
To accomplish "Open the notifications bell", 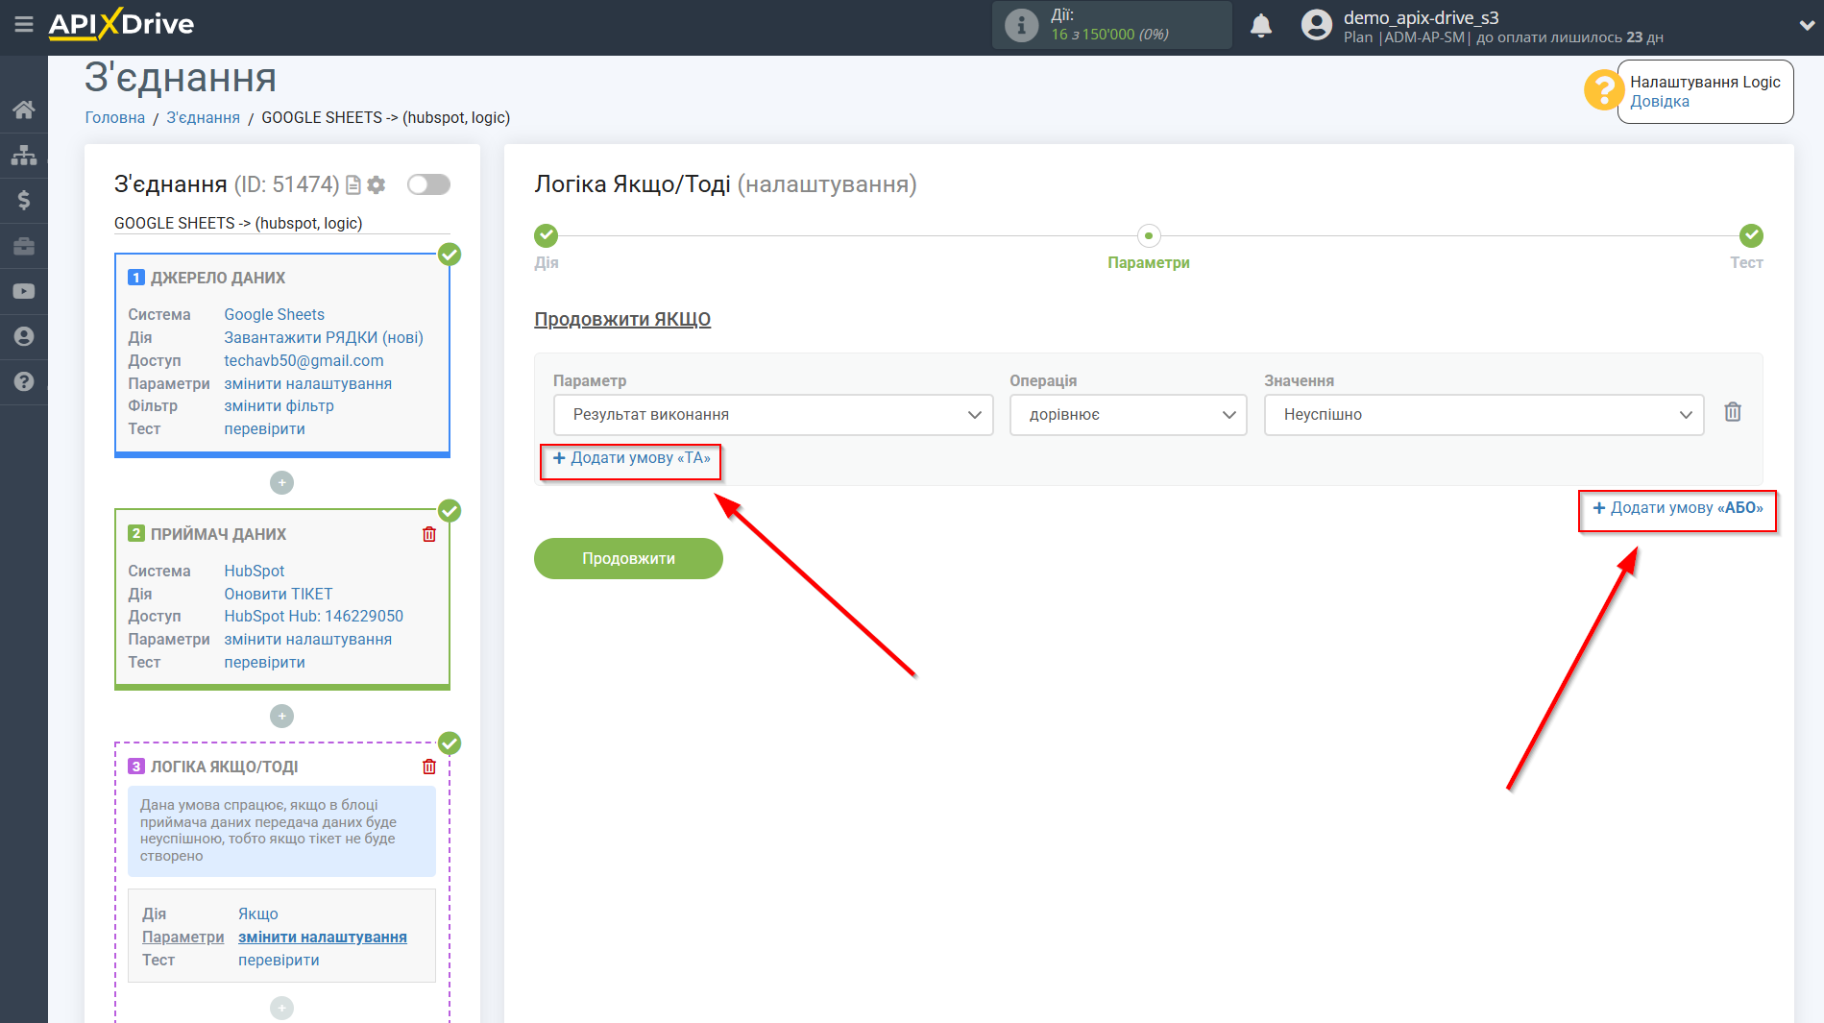I will (1261, 26).
